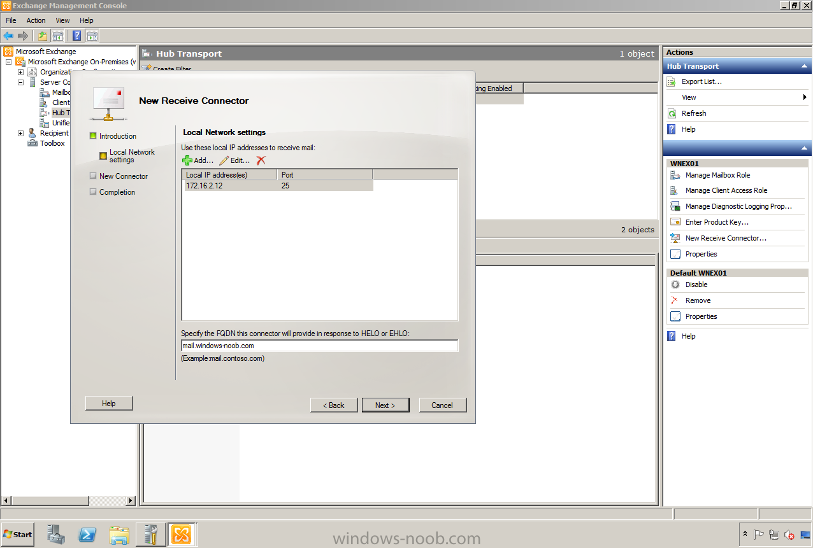Expand the Recipient Configuration node
813x548 pixels.
[21, 133]
